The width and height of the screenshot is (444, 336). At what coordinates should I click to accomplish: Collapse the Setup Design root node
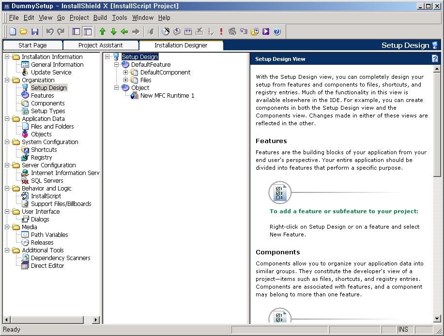pos(107,57)
